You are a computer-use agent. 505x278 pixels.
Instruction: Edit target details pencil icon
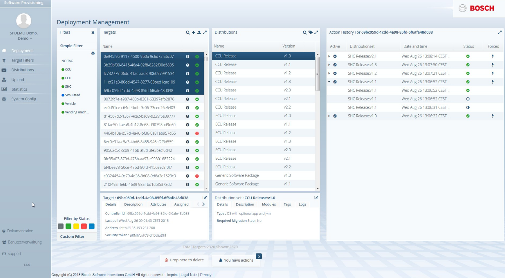(x=205, y=198)
